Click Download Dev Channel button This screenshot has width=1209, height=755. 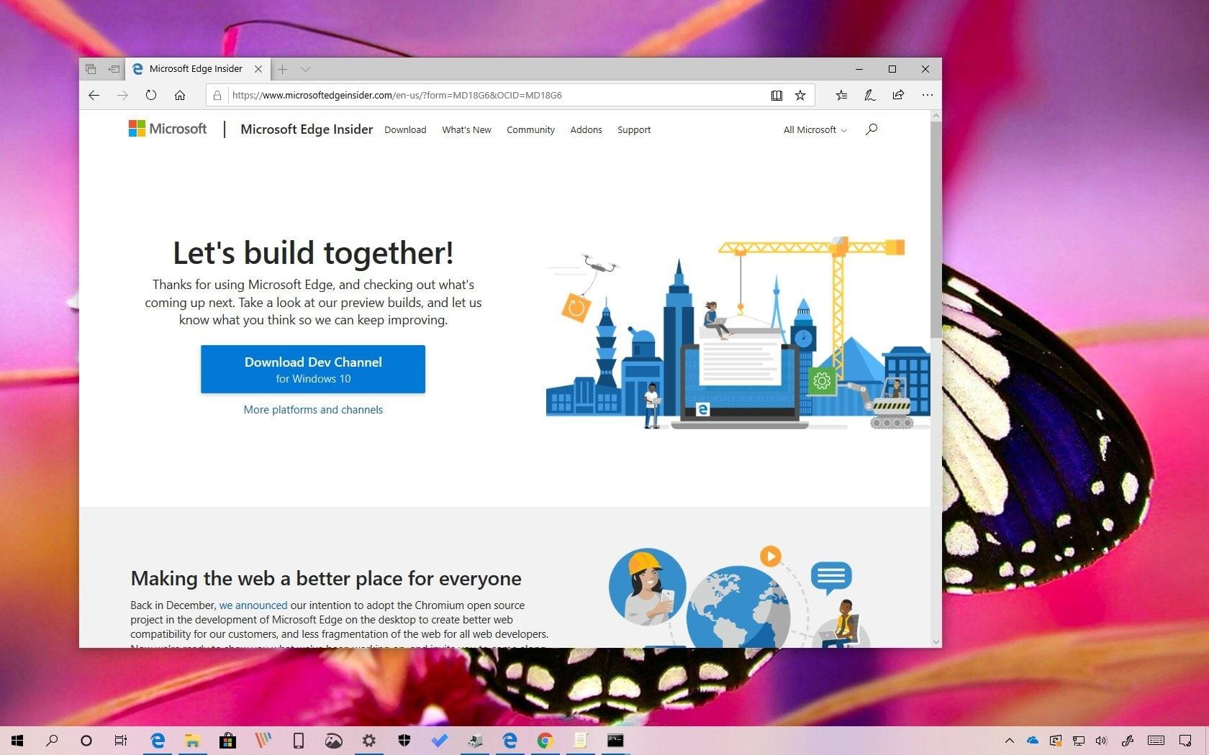313,370
